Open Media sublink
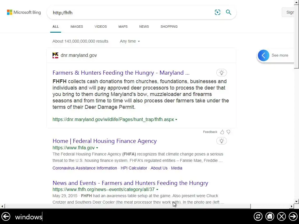The width and height of the screenshot is (299, 224). tap(177, 168)
